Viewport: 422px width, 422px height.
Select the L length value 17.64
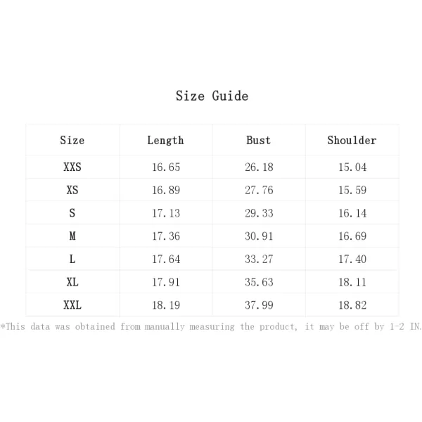pos(166,259)
